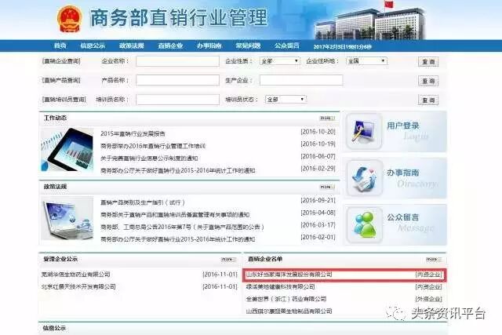Focus the 生产企业 input field

click(x=301, y=80)
